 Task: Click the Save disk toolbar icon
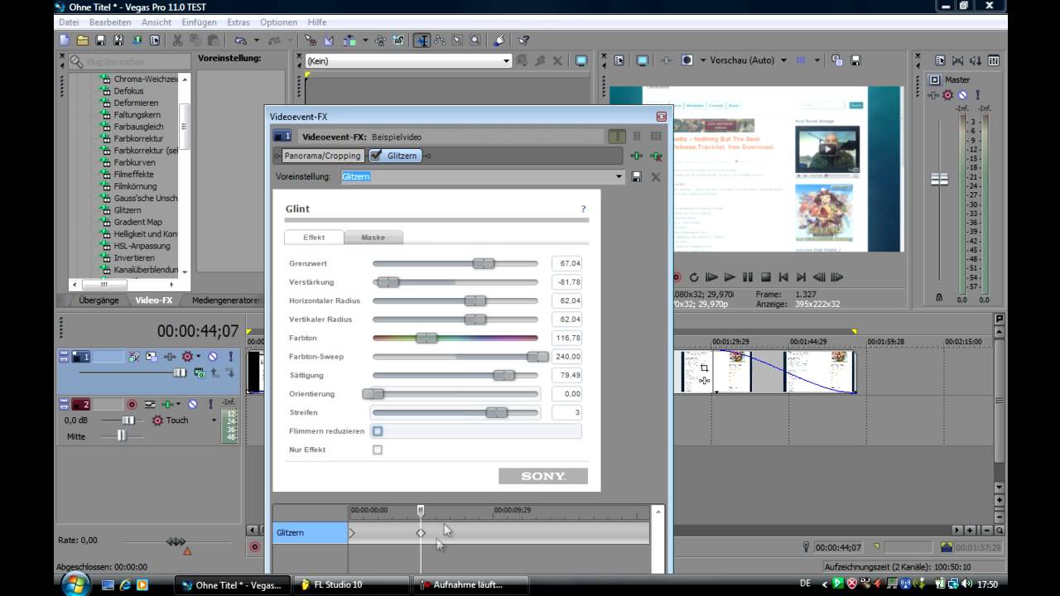pyautogui.click(x=100, y=40)
